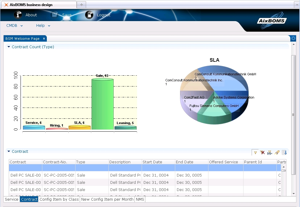Click the teal Leasing bar in chart
This screenshot has height=207, width=300.
(125, 128)
